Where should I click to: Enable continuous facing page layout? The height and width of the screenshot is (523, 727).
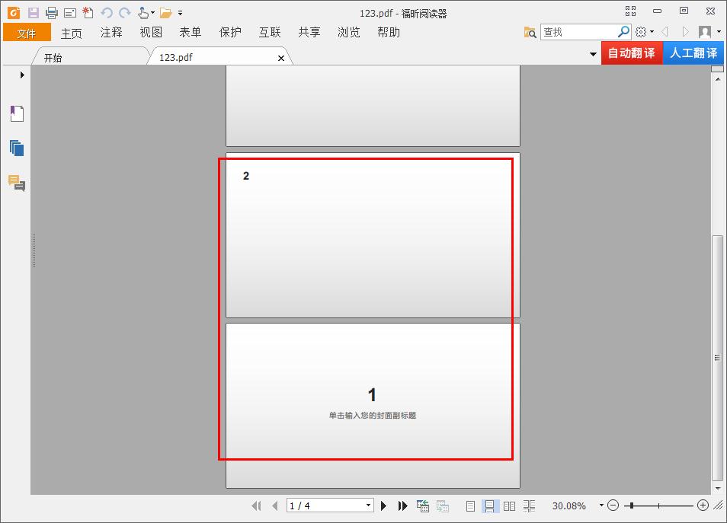tap(529, 505)
